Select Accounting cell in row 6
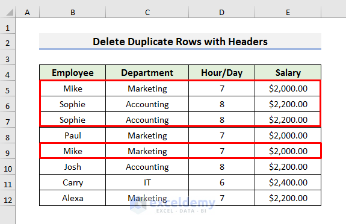Viewport: 346px width, 224px height. 147,104
